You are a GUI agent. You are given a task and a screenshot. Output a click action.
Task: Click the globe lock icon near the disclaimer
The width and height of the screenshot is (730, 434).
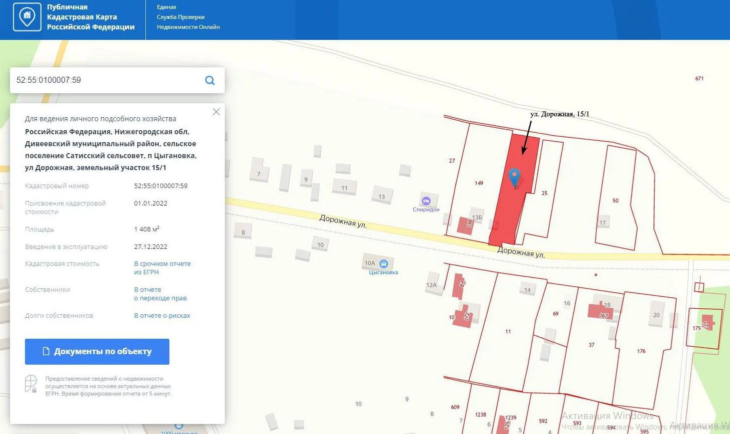tap(31, 384)
